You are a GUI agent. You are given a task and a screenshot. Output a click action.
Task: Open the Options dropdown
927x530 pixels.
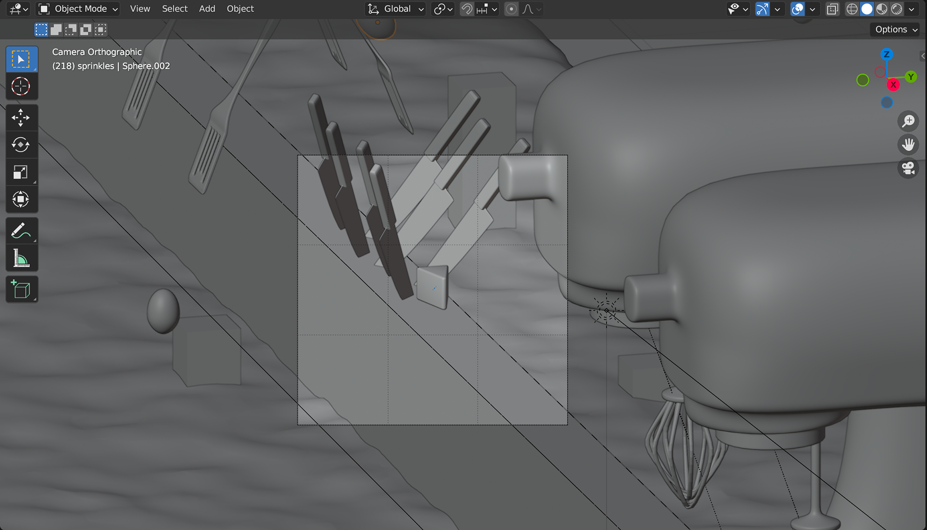(896, 29)
